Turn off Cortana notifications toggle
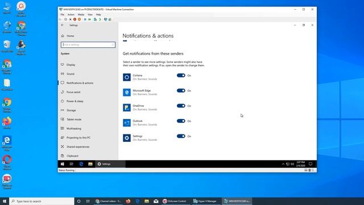This screenshot has width=364, height=205. [x=181, y=75]
